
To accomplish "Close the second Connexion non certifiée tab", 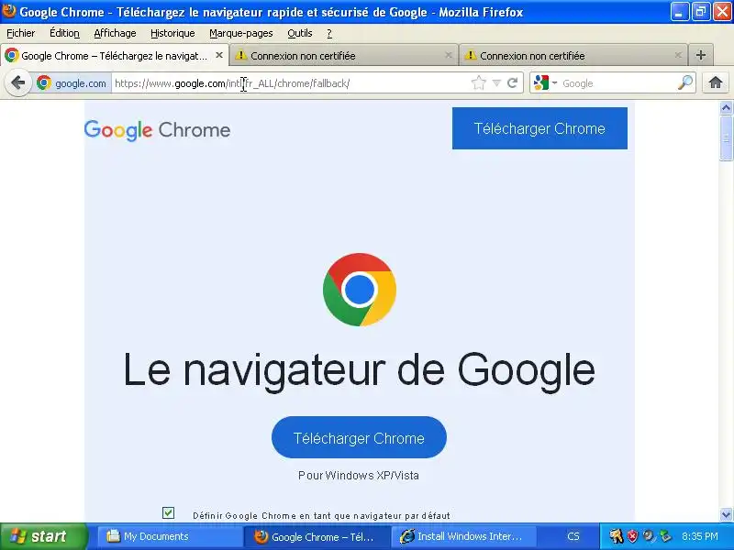I will 678,55.
